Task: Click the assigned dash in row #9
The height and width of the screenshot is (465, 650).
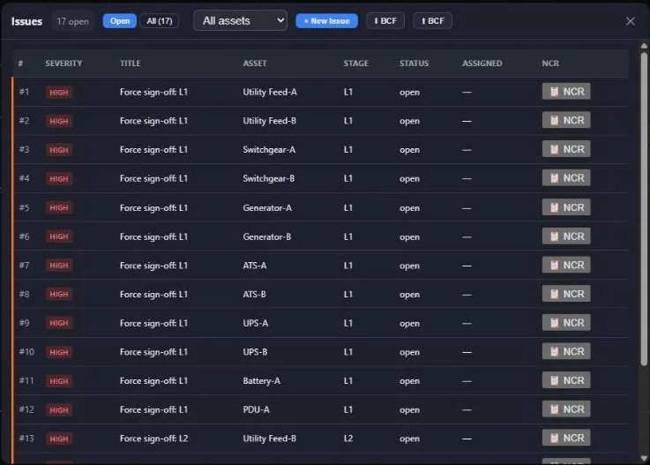Action: click(467, 323)
